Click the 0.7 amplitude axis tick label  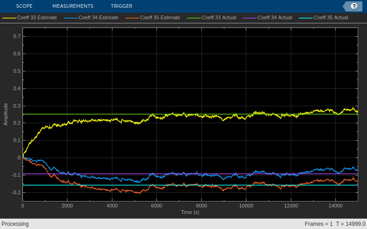[17, 36]
